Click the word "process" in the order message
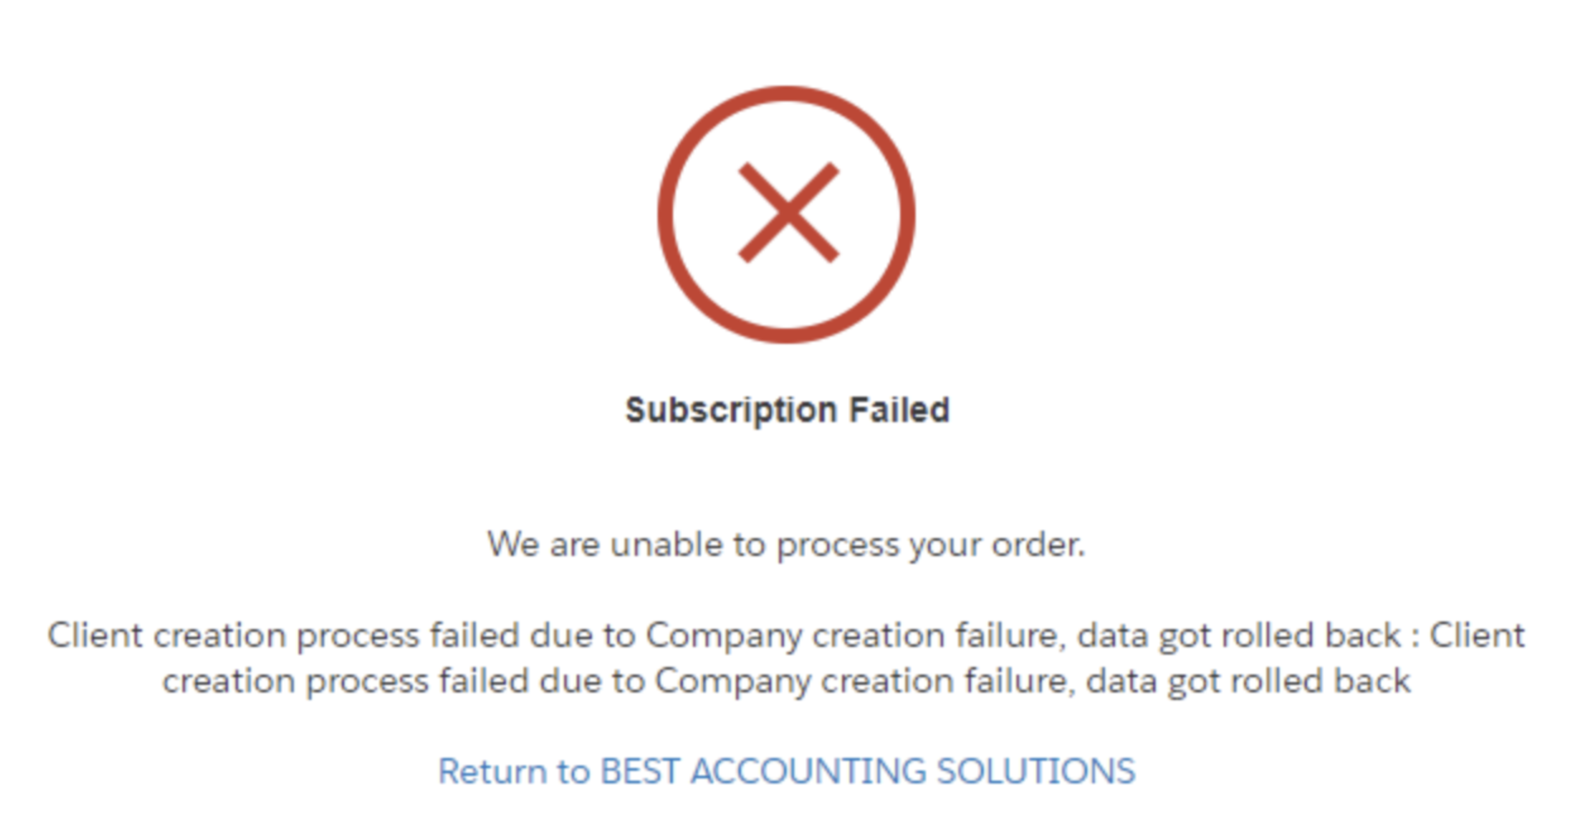 click(837, 545)
